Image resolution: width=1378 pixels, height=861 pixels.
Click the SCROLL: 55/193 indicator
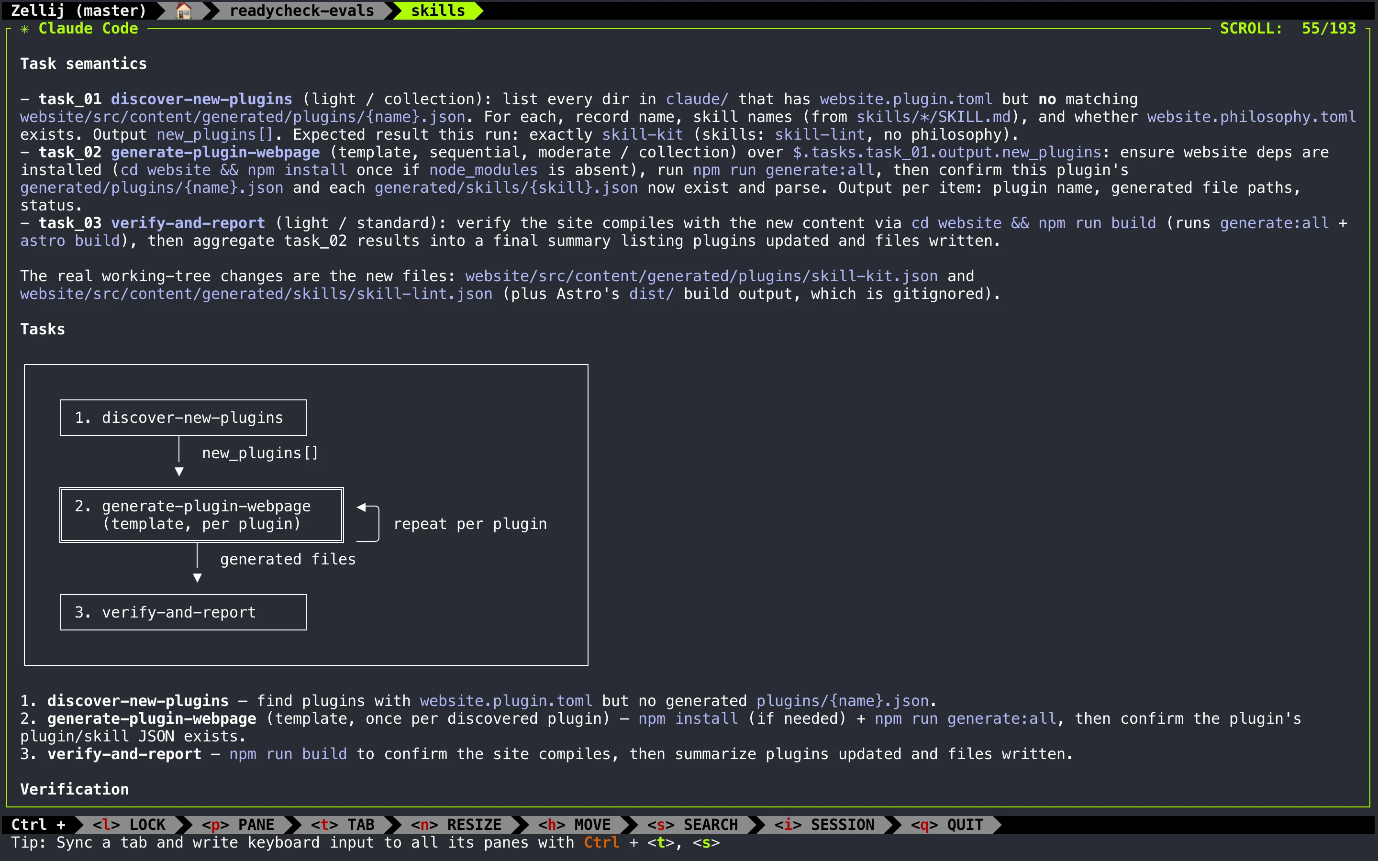pos(1288,29)
